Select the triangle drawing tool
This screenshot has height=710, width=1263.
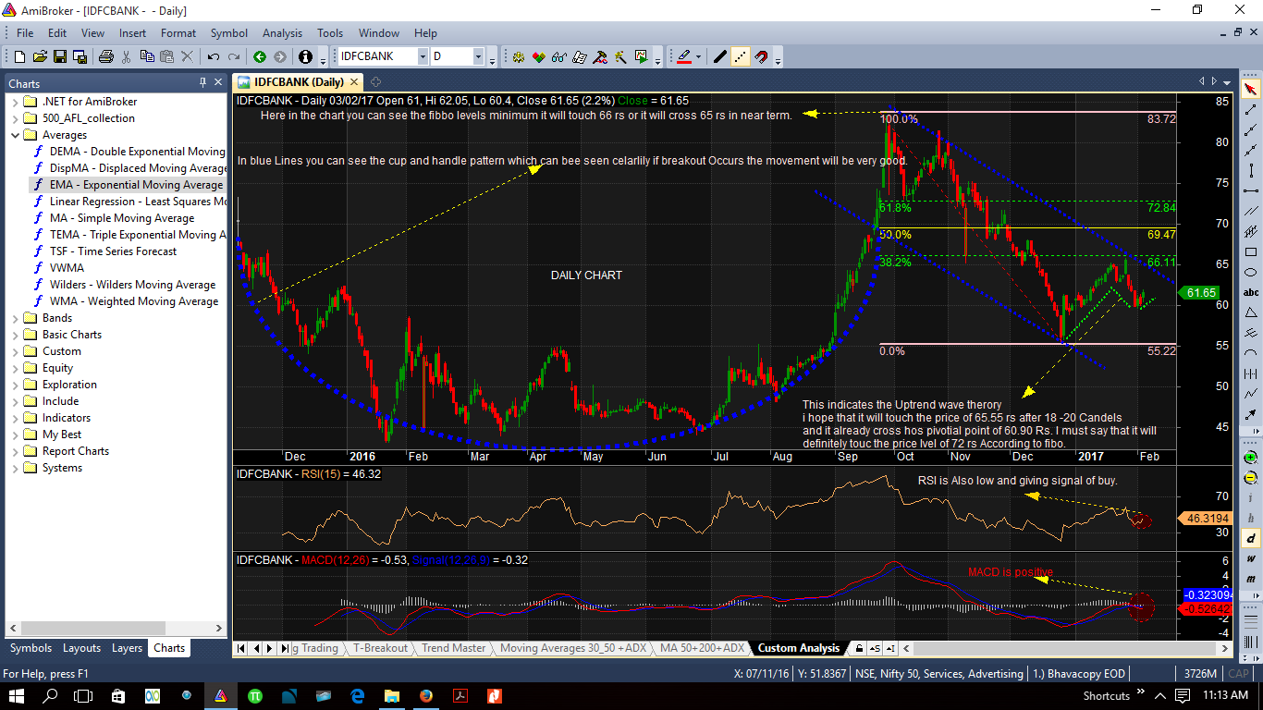coord(1251,312)
